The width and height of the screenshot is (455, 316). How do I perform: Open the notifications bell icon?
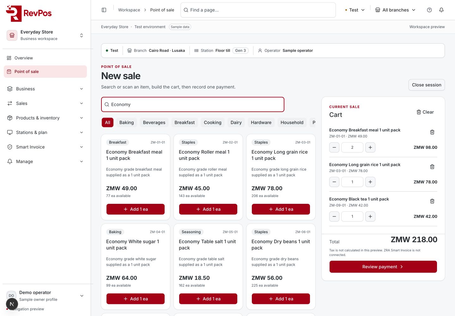coord(441,10)
